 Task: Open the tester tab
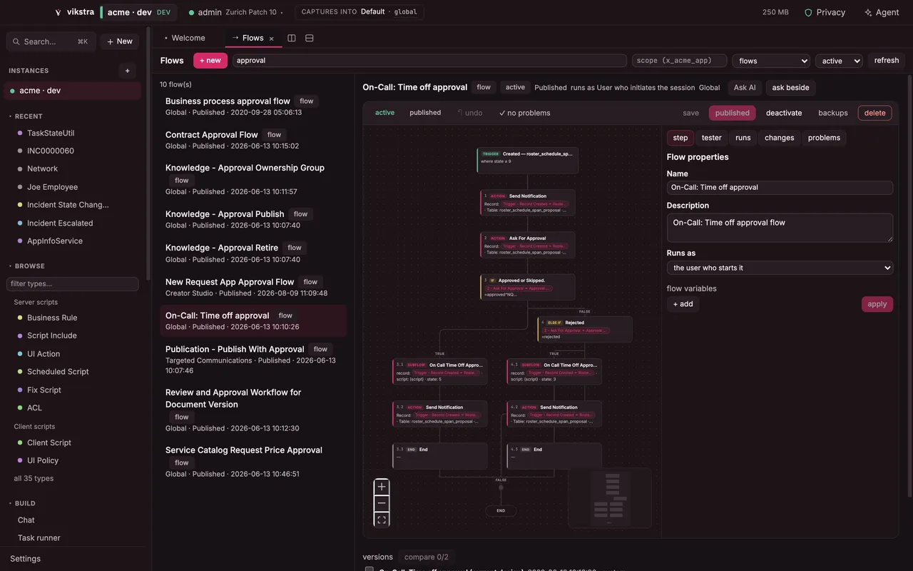(x=711, y=138)
